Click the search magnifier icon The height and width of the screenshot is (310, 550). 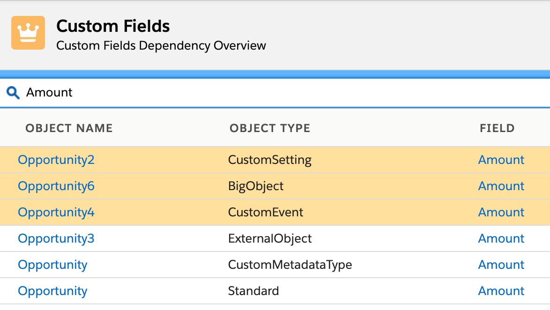pos(13,92)
